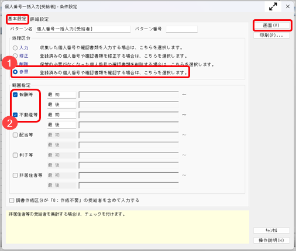The image size is (296, 251).
Task: Click the yellow help text 非居住者等の受給者を集計する
Action: pyautogui.click(x=67, y=214)
